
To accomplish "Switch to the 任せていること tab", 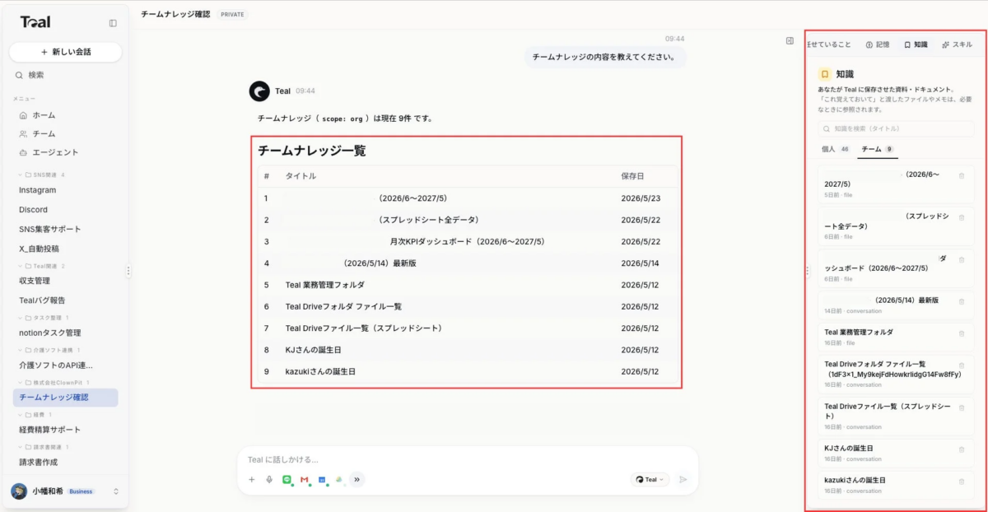I will (830, 44).
